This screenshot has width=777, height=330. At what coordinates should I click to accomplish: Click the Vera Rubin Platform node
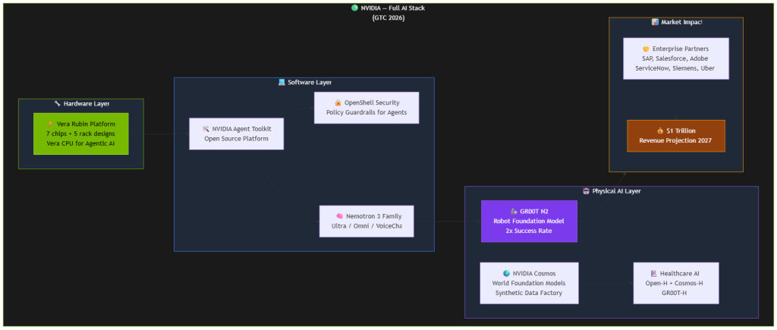click(80, 134)
